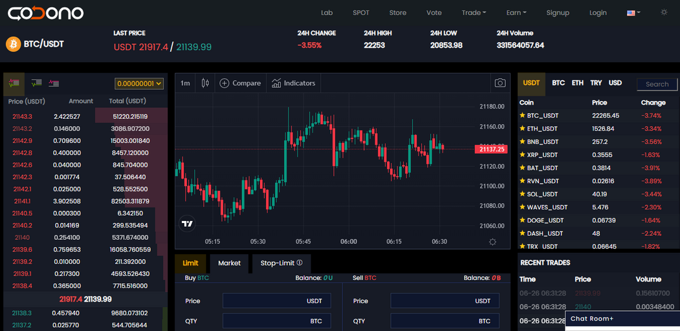Select the SOL_USDT market row
The height and width of the screenshot is (331, 680).
598,194
